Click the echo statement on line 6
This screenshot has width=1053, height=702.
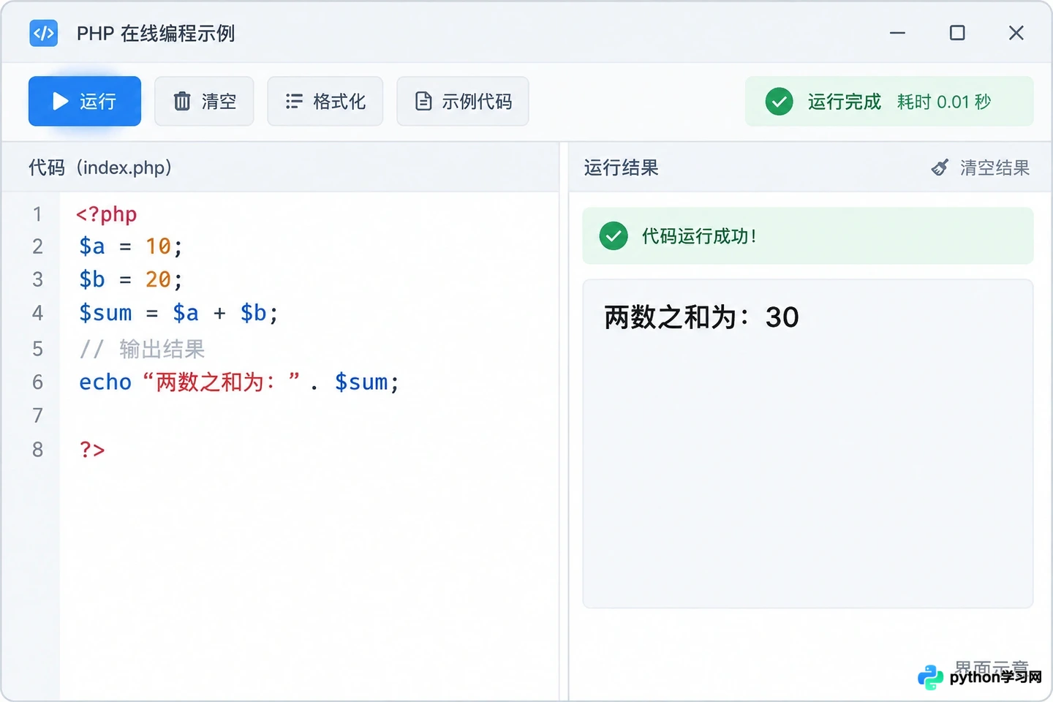239,382
